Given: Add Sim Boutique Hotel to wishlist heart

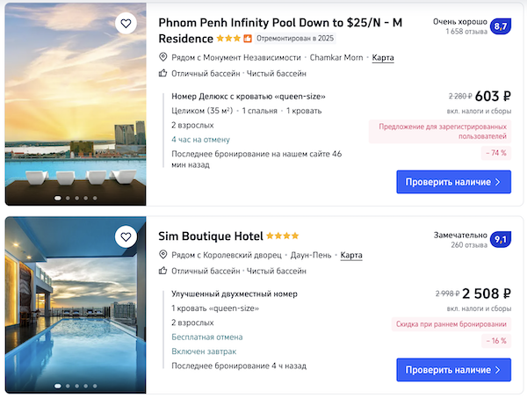Looking at the screenshot, I should click(126, 236).
